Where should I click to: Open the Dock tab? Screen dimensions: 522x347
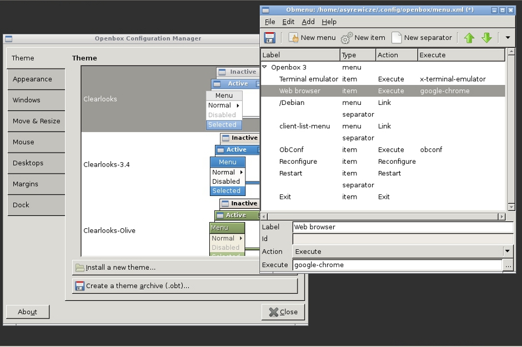(x=36, y=205)
